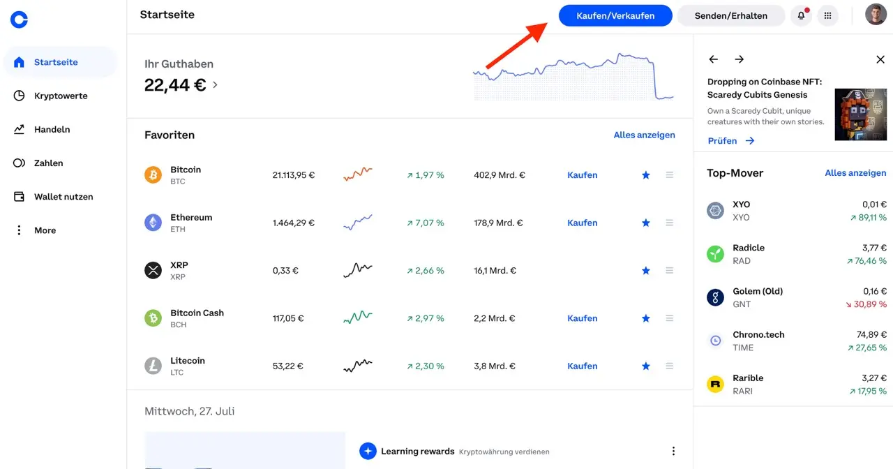
Task: Click the XYO token icon
Action: [715, 211]
